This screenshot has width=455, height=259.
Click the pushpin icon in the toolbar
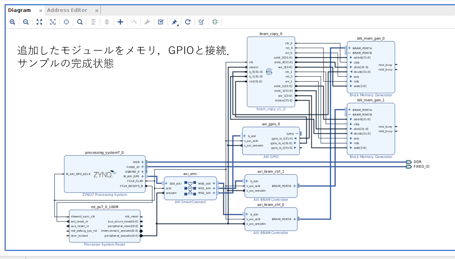point(174,22)
